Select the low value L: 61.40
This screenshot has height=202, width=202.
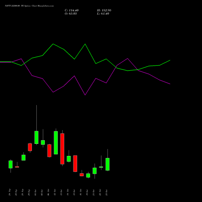(103, 14)
